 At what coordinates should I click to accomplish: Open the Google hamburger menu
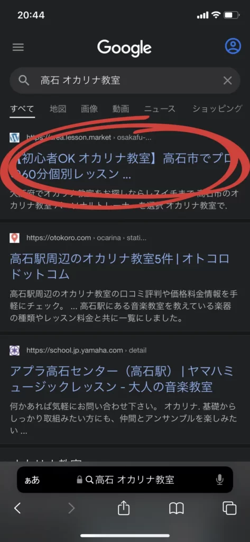coord(18,47)
